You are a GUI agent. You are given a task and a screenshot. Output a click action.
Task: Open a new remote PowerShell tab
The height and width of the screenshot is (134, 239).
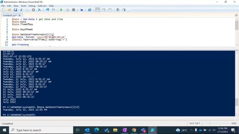pyautogui.click(x=81, y=10)
